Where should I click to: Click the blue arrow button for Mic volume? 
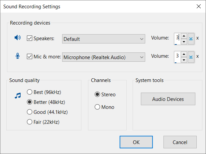[191, 57]
